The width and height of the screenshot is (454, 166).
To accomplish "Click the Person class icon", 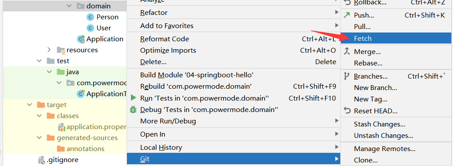I will pyautogui.click(x=90, y=17).
